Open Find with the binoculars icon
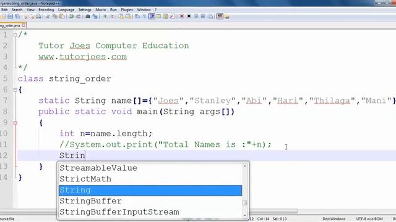This screenshot has width=396, height=222. 88,17
